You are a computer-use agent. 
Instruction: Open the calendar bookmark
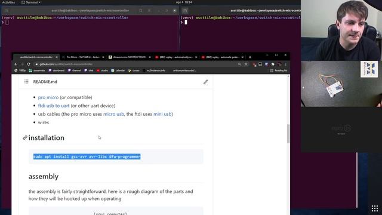point(118,70)
